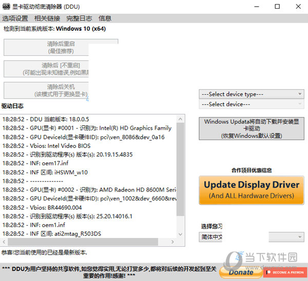308x281 pixels.
Task: Open the 信息 menu
Action: pos(105,18)
